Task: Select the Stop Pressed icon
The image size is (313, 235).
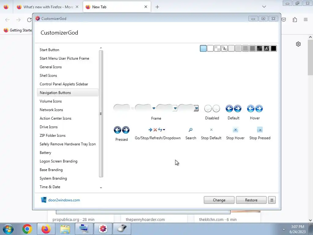Action: [x=260, y=130]
